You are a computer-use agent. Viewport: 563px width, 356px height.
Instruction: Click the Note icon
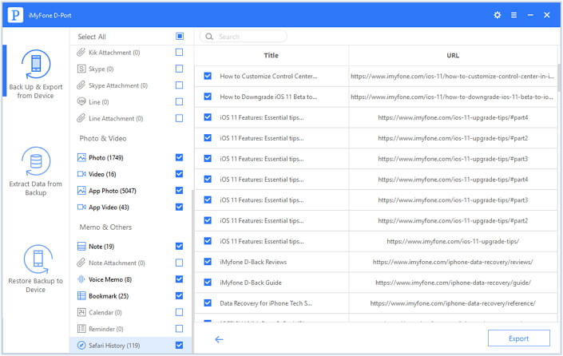pyautogui.click(x=81, y=246)
